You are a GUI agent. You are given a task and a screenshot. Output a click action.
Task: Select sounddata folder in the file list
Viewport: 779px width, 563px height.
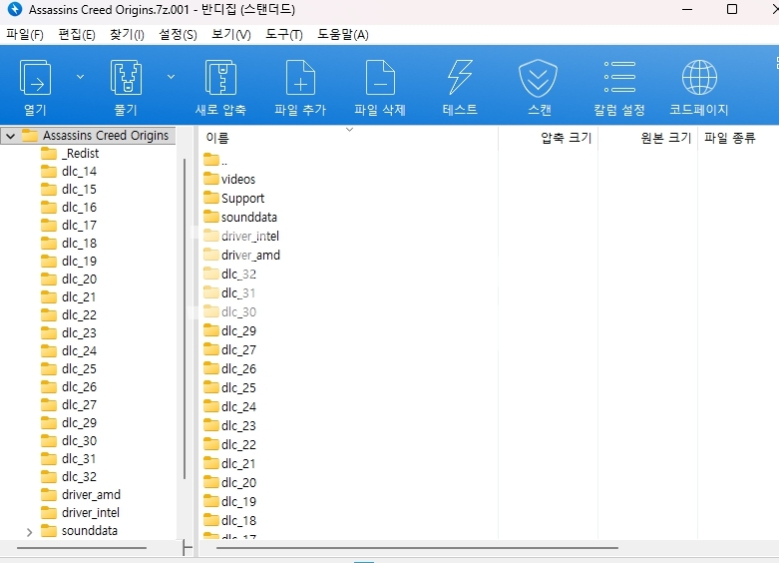coord(240,217)
